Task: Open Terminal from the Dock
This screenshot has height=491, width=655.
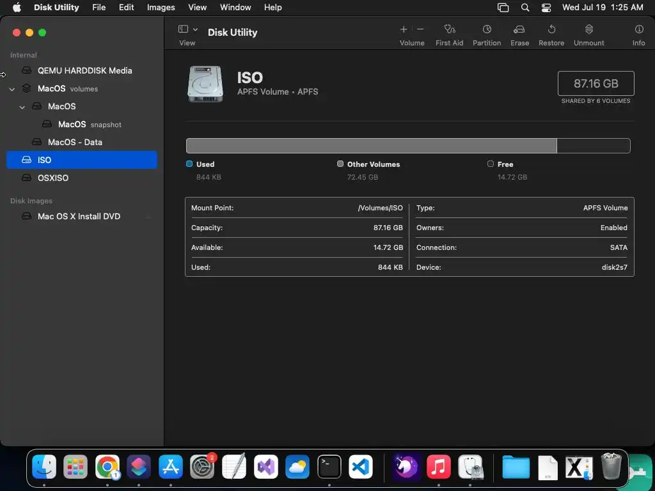Action: pos(329,466)
